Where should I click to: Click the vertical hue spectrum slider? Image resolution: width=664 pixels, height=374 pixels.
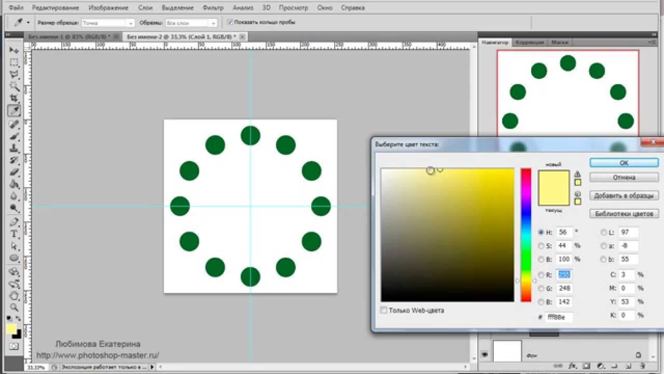click(x=526, y=235)
